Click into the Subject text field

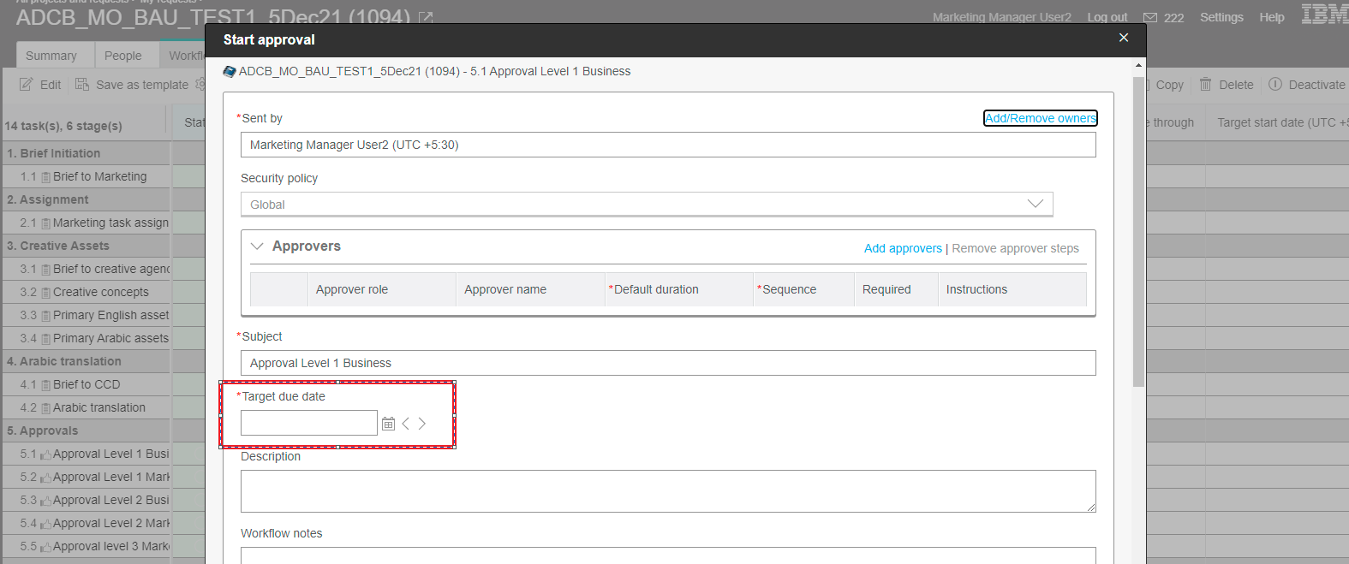point(668,363)
